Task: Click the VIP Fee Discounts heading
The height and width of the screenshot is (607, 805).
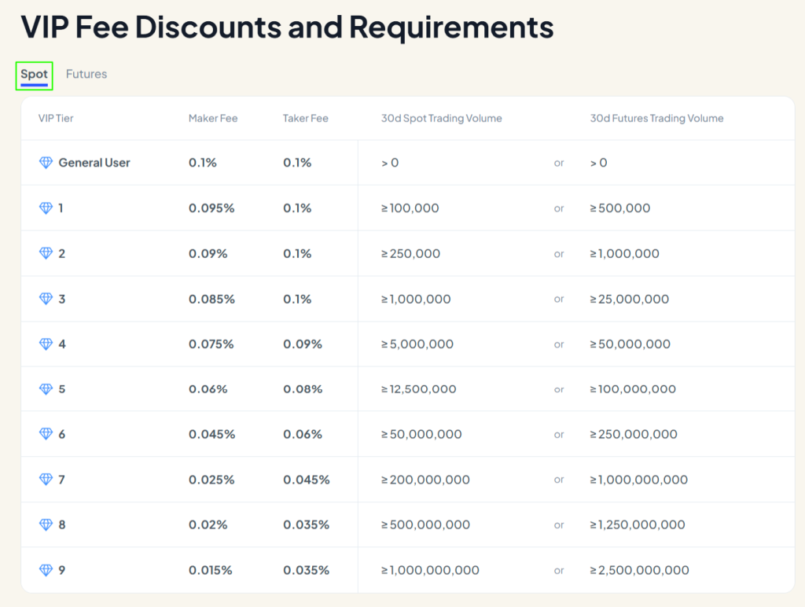Action: pyautogui.click(x=288, y=27)
